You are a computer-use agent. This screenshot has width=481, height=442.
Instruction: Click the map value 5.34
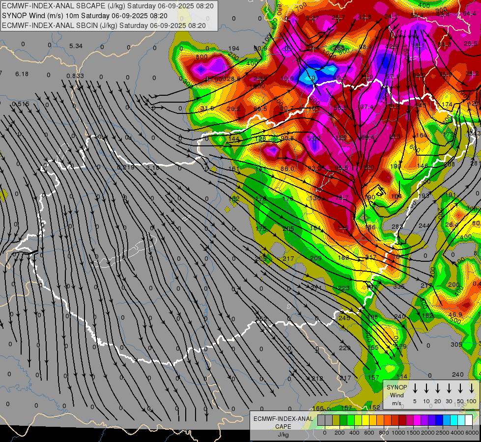(76, 46)
